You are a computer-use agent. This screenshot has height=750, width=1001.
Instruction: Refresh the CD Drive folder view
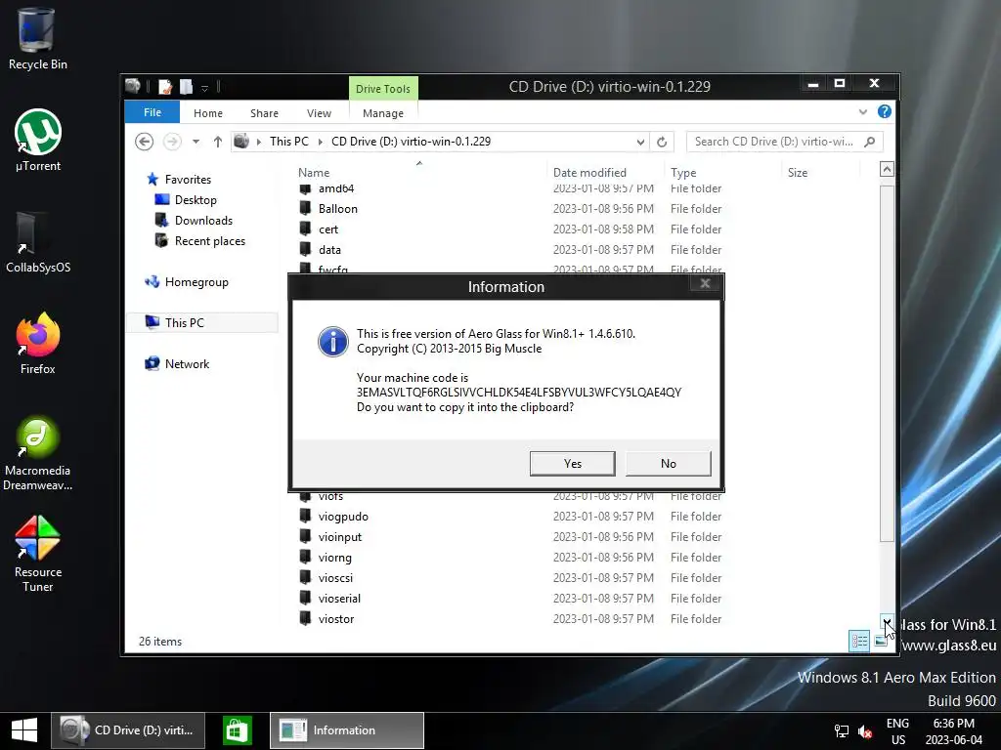coord(662,142)
